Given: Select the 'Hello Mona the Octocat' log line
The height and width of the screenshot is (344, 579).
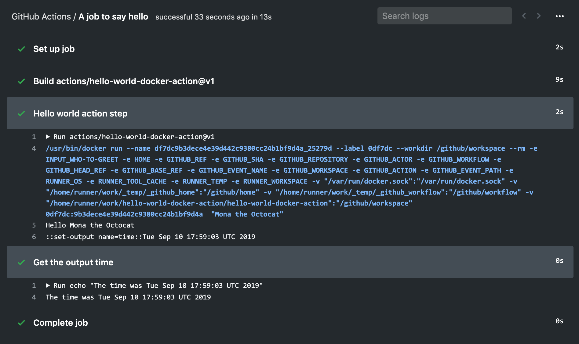Looking at the screenshot, I should pyautogui.click(x=90, y=225).
